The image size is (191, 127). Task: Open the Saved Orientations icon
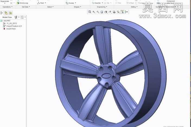pyautogui.click(x=110, y=12)
